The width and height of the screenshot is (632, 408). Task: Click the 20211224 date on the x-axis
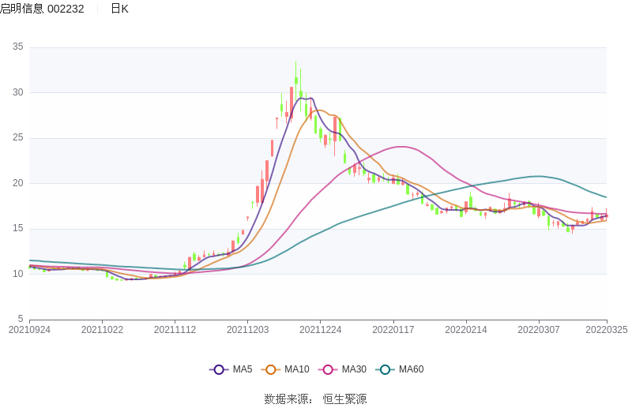[x=321, y=330]
